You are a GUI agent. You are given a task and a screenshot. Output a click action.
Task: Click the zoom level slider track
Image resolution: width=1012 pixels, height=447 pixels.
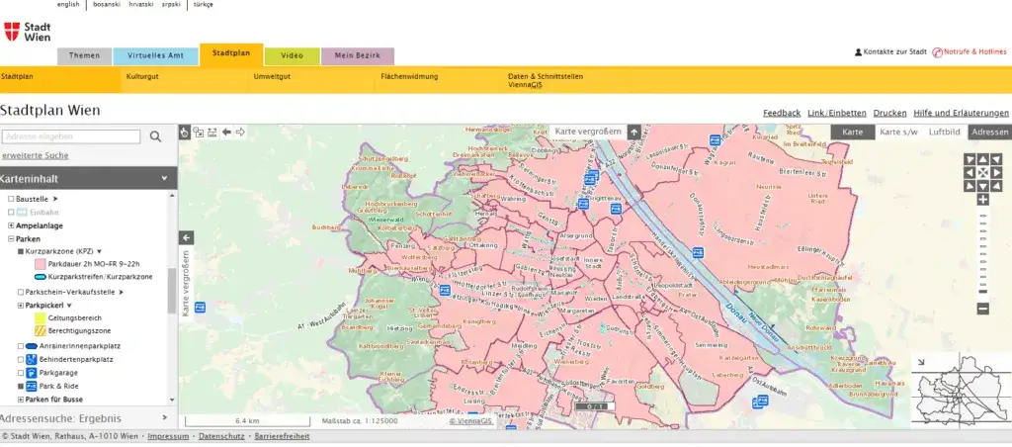coord(983,253)
